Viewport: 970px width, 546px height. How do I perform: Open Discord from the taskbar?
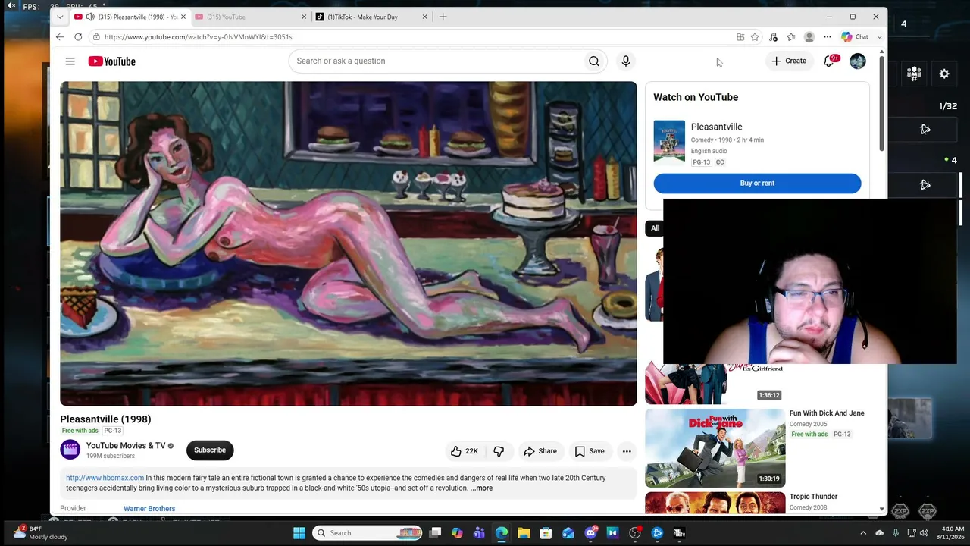point(590,533)
